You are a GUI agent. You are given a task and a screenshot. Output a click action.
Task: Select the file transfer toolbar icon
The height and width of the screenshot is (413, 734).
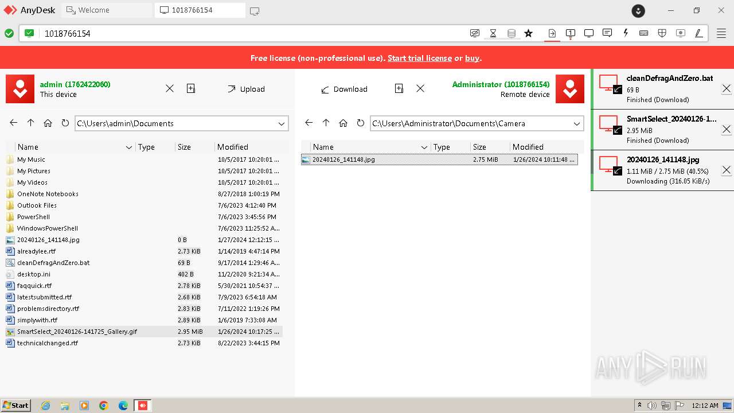[552, 33]
